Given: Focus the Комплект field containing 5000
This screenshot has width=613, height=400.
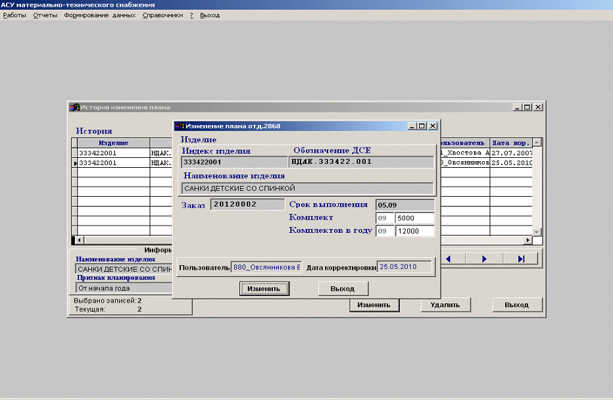Looking at the screenshot, I should [414, 218].
